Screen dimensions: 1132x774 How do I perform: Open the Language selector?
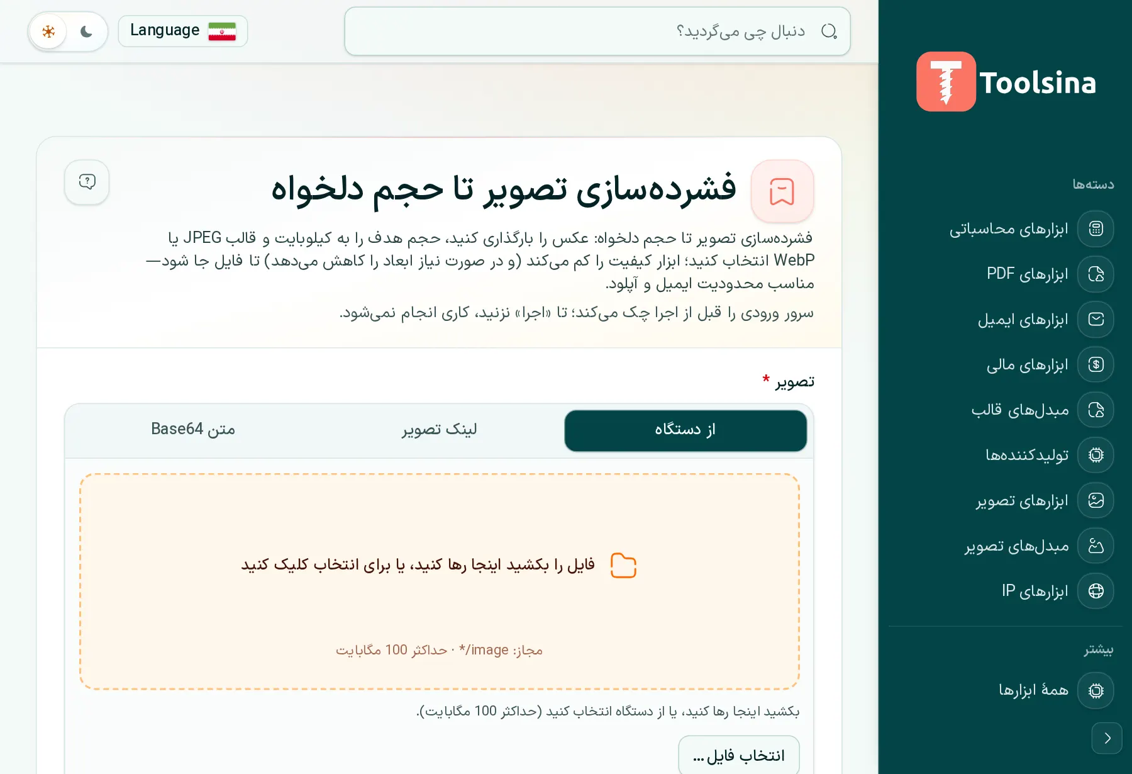point(183,31)
